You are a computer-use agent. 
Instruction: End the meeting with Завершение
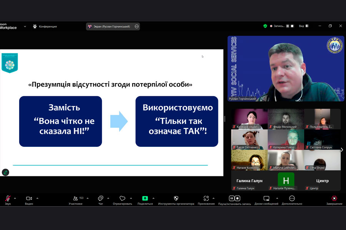pyautogui.click(x=334, y=200)
